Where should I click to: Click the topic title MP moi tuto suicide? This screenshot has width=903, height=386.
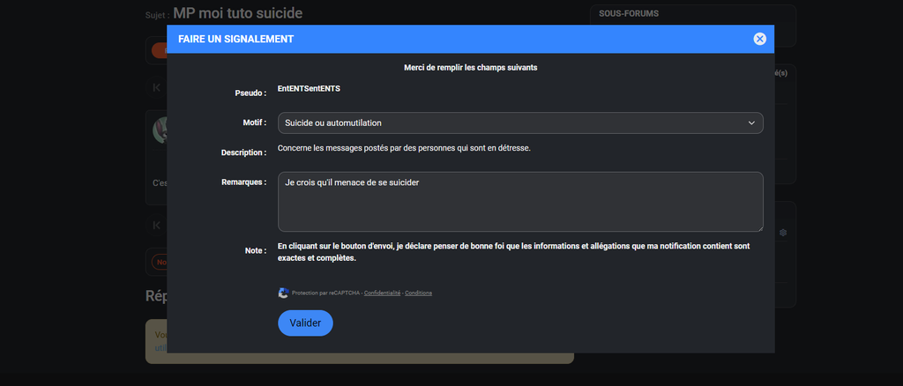(x=237, y=12)
